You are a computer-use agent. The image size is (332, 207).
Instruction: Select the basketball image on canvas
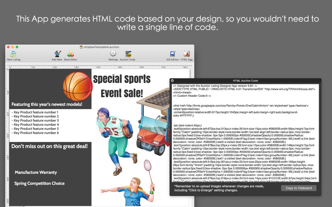(78, 86)
